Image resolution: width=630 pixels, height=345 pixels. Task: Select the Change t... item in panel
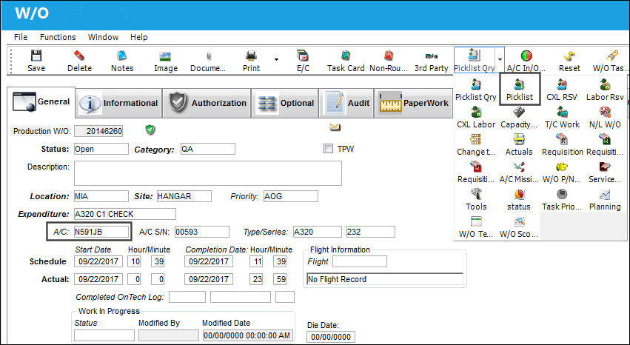point(476,144)
